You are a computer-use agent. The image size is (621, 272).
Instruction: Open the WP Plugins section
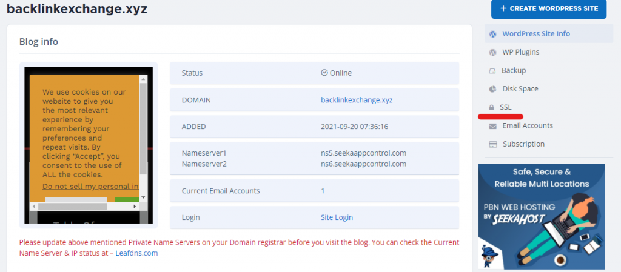(520, 52)
